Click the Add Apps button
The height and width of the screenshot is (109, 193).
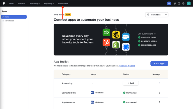tap(159, 63)
